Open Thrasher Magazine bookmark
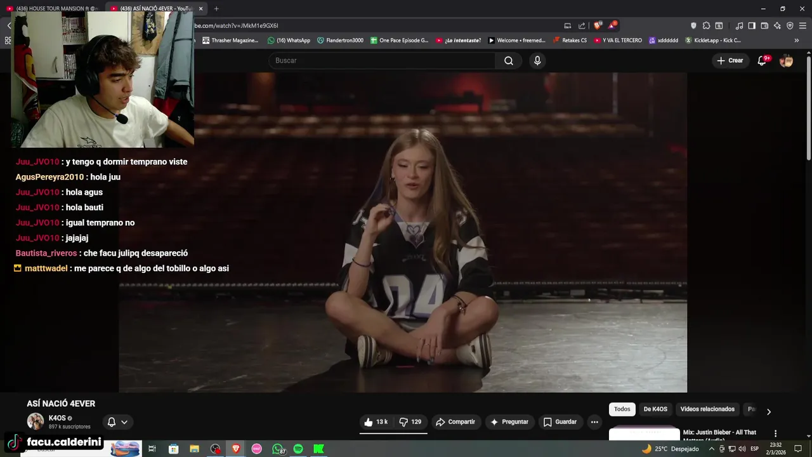The height and width of the screenshot is (457, 812). 230,40
